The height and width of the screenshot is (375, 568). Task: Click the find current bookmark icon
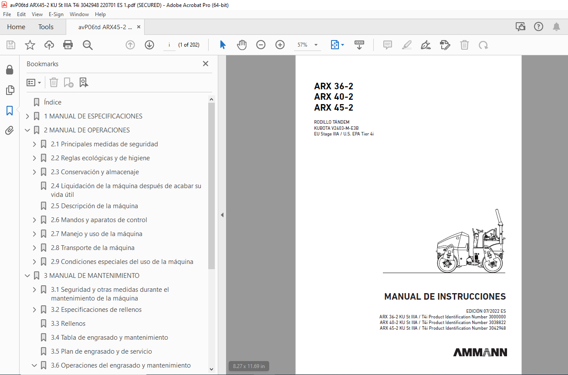point(84,82)
